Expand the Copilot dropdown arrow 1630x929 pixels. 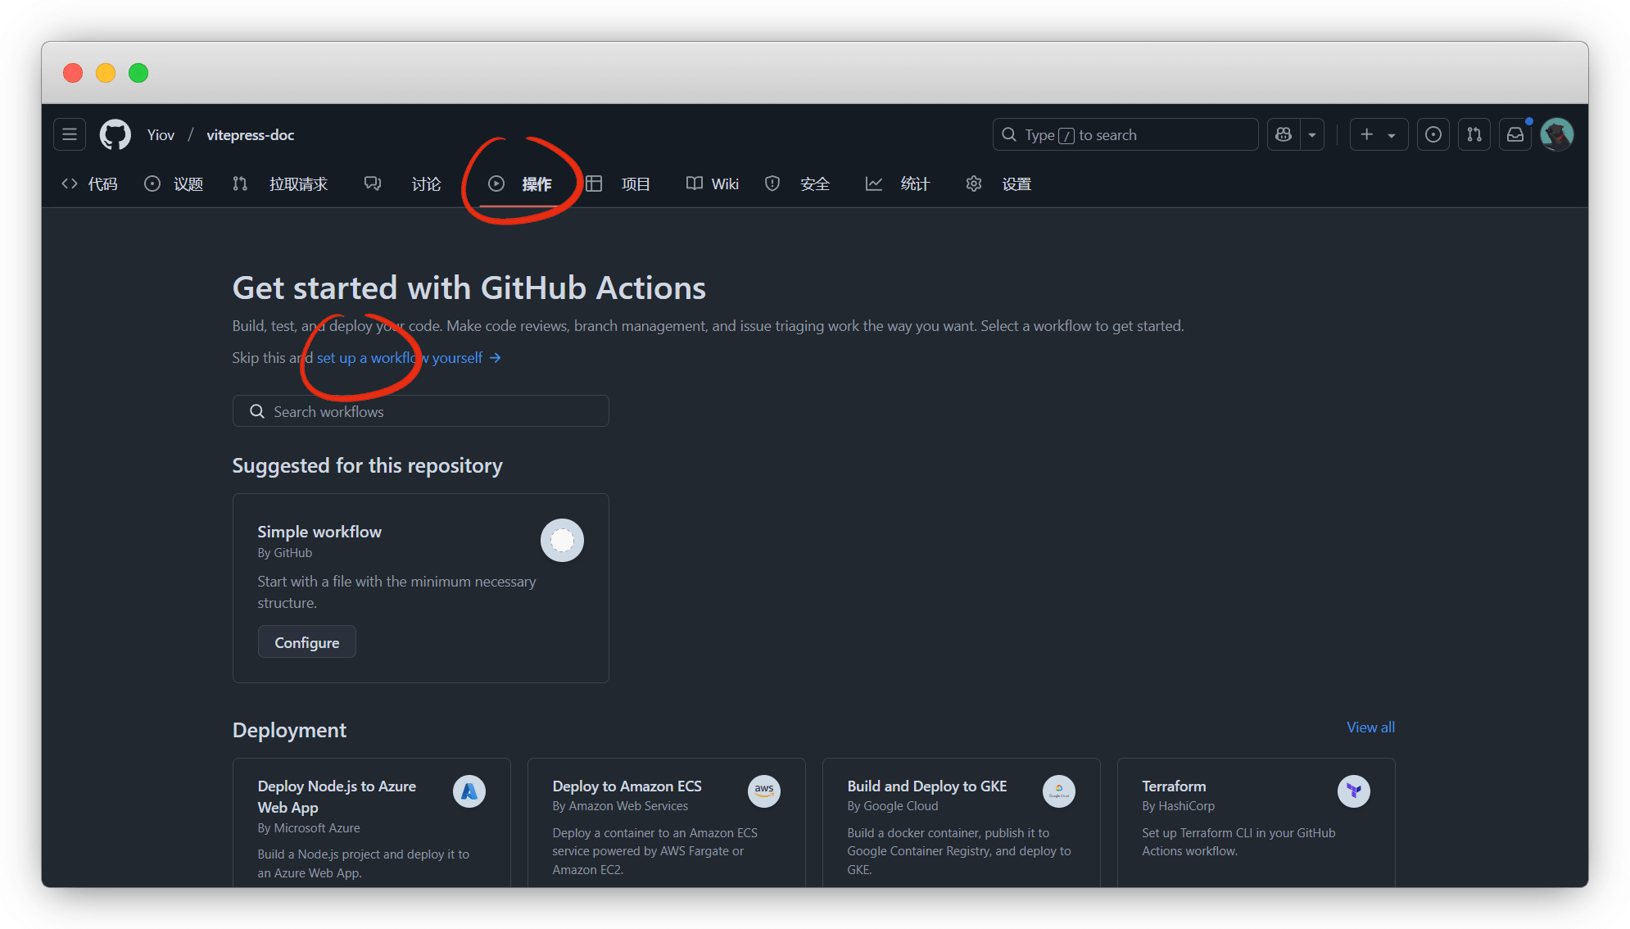[1312, 134]
